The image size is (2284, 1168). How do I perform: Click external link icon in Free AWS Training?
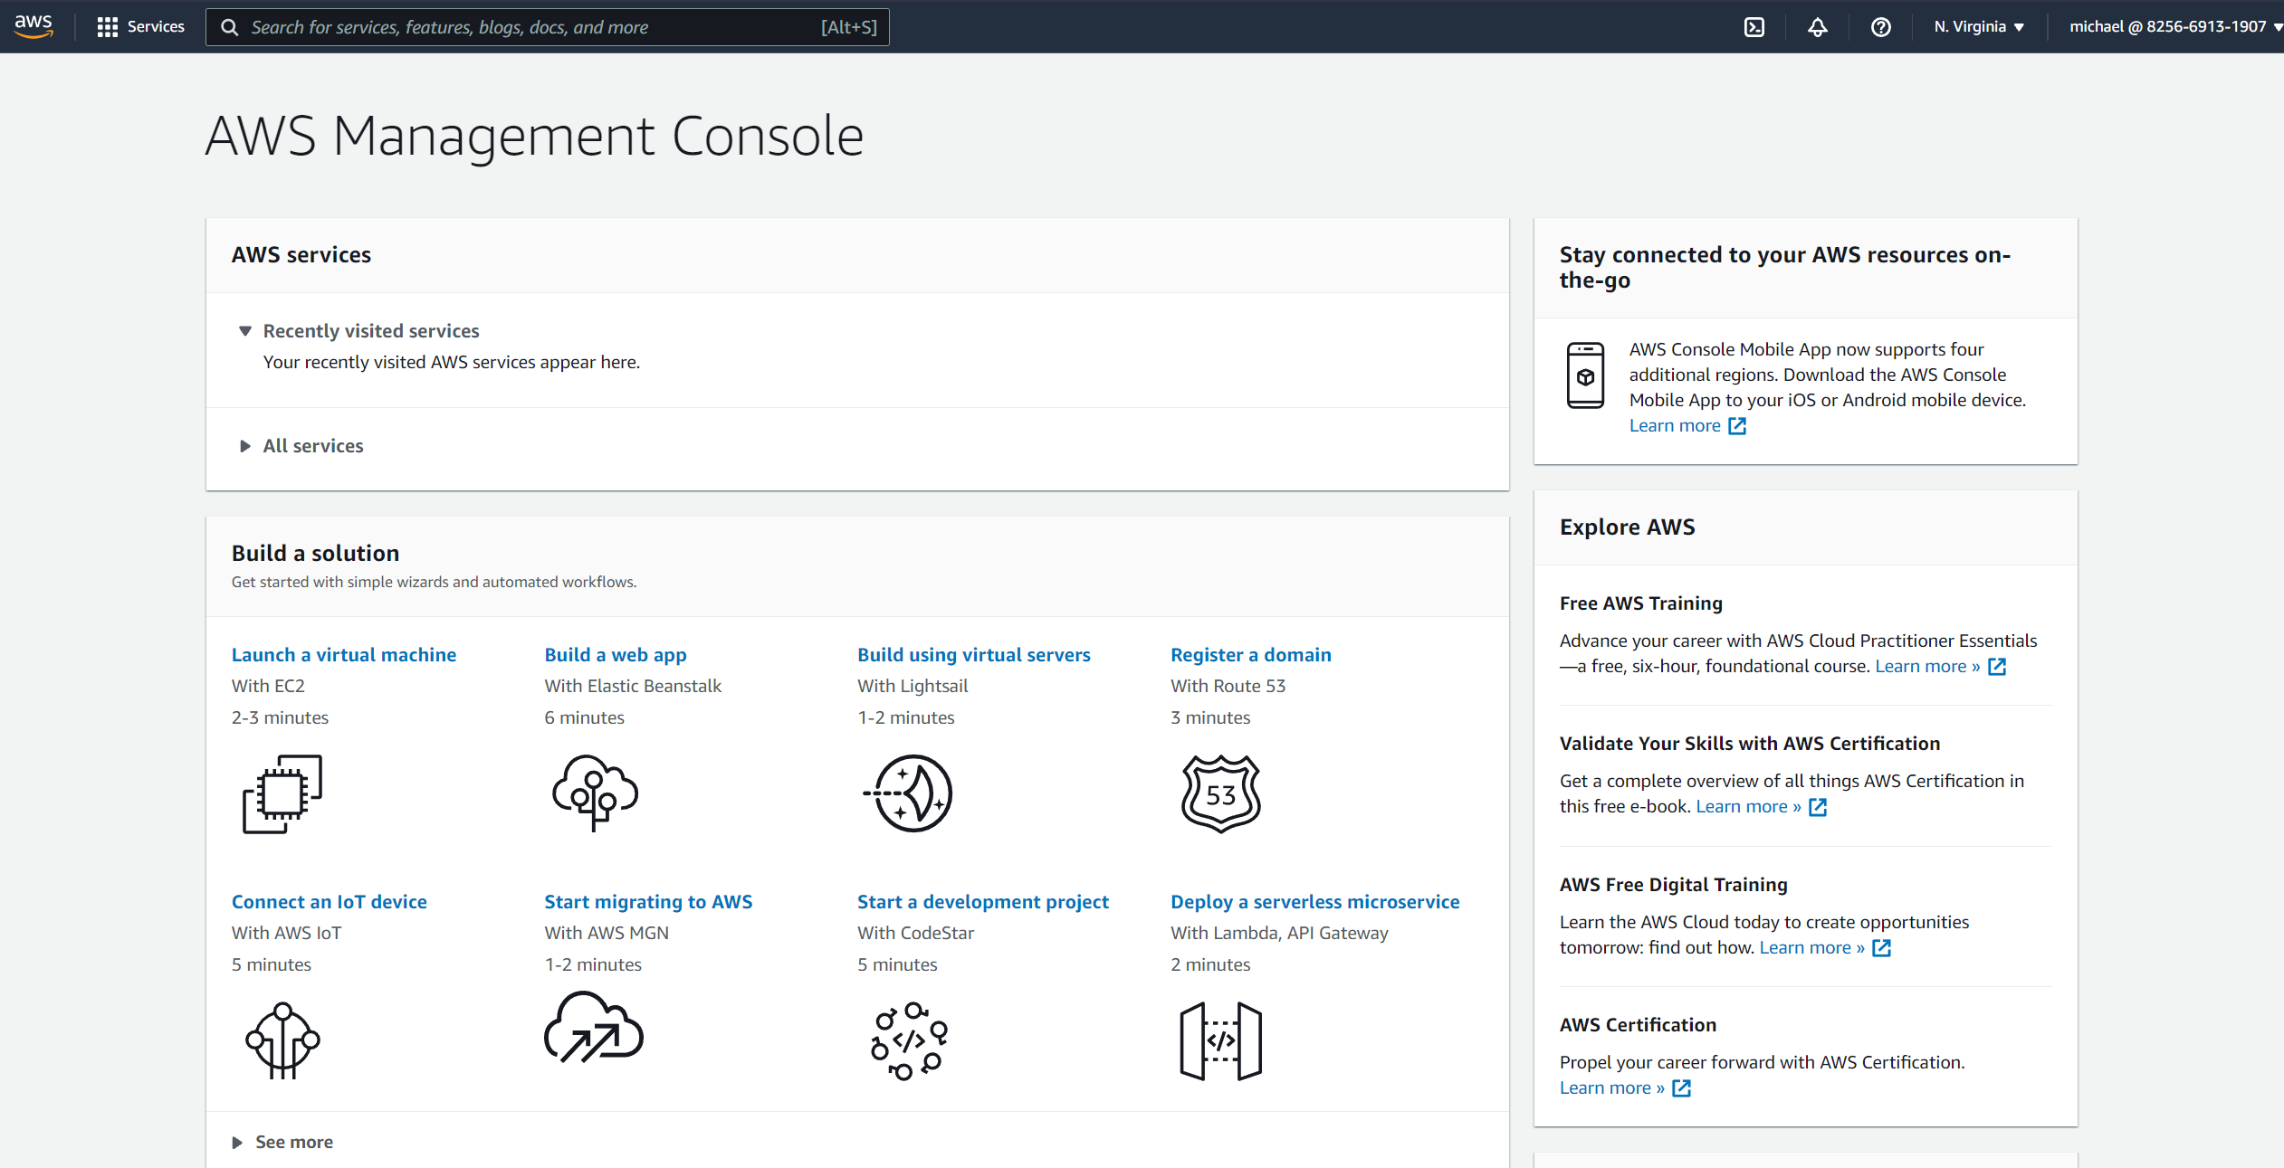1997,667
